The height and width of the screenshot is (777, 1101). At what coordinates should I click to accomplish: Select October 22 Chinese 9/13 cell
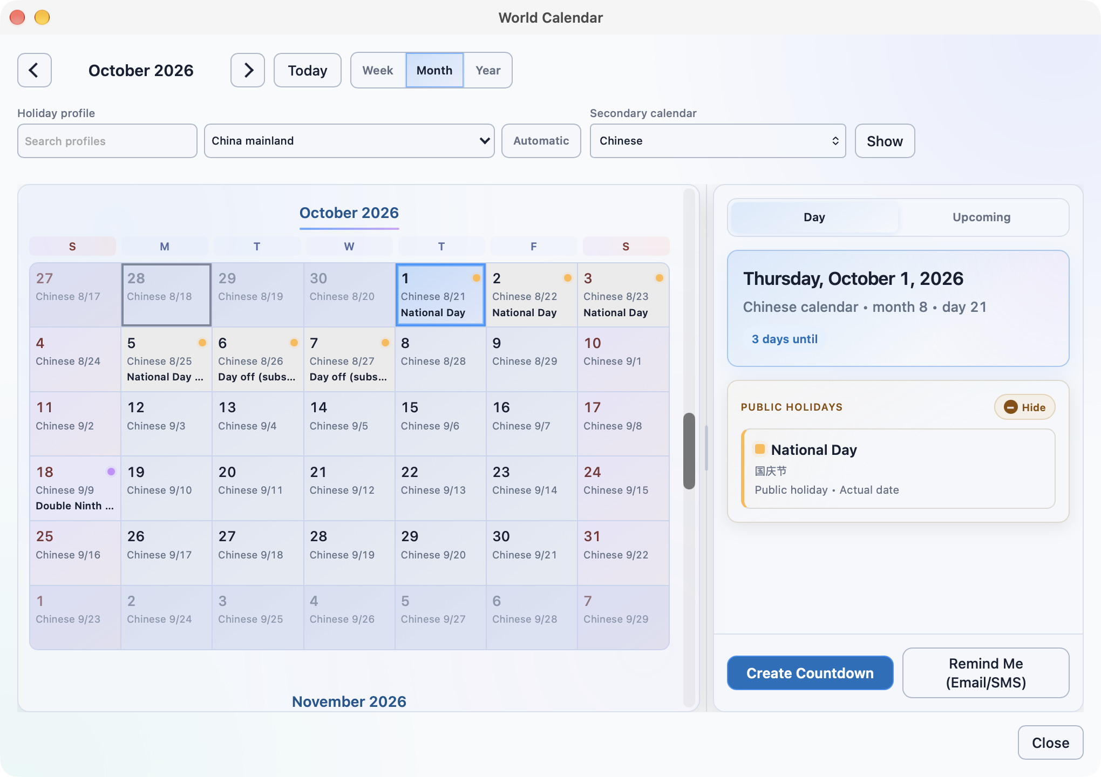coord(440,488)
